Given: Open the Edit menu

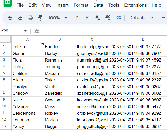Looking at the screenshot, I should (x=33, y=5).
